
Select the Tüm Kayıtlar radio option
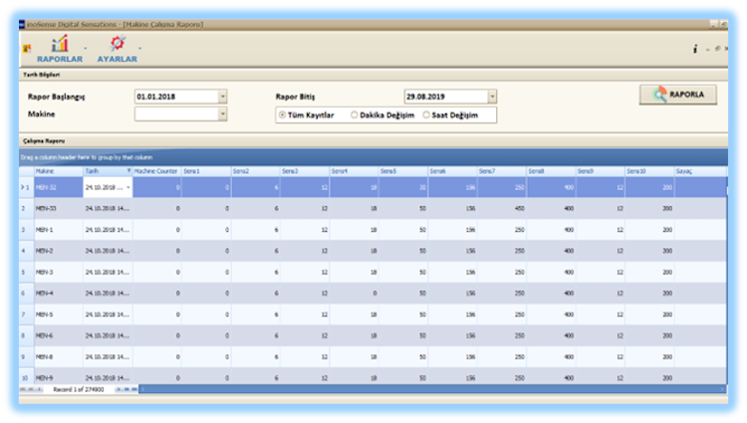click(x=282, y=115)
